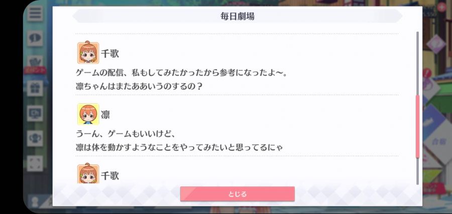
Task: Tap the partially visible 千歌 avatar at bottom
Action: (88, 174)
